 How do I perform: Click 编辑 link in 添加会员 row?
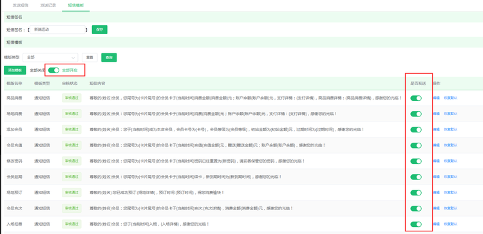pyautogui.click(x=436, y=129)
